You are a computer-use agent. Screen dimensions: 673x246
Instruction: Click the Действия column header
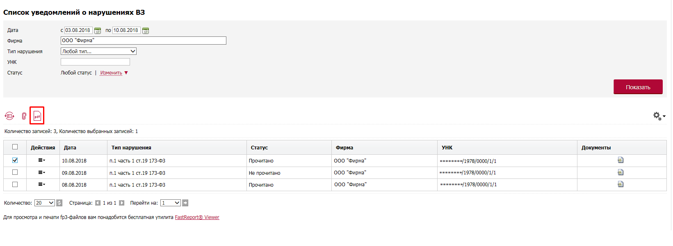[43, 148]
